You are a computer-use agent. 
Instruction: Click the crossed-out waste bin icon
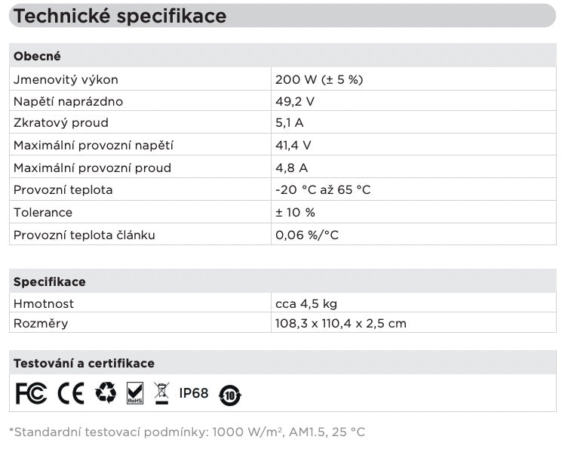(161, 393)
